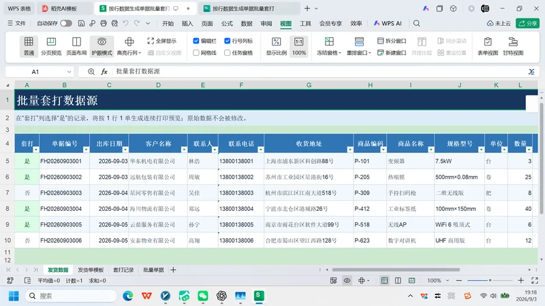Enable the Gridlines (网格线) checkbox
The image size is (545, 306).
coord(196,53)
